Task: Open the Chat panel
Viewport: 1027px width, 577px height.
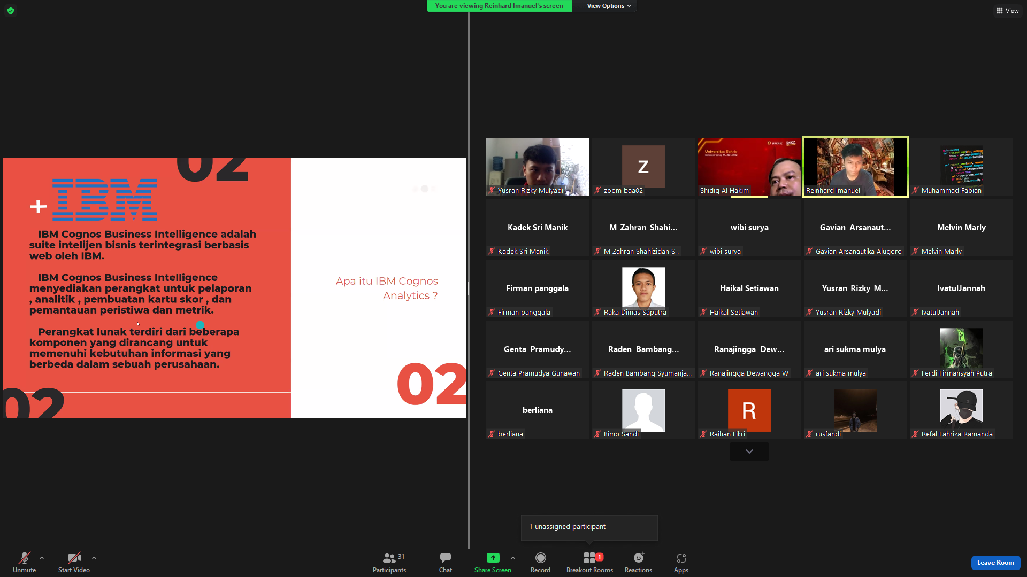Action: (446, 562)
